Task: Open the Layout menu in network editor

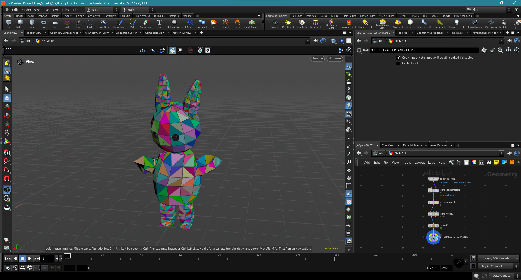Action: (x=420, y=163)
